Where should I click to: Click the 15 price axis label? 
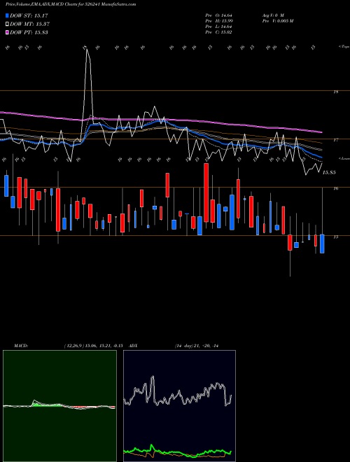(335, 237)
